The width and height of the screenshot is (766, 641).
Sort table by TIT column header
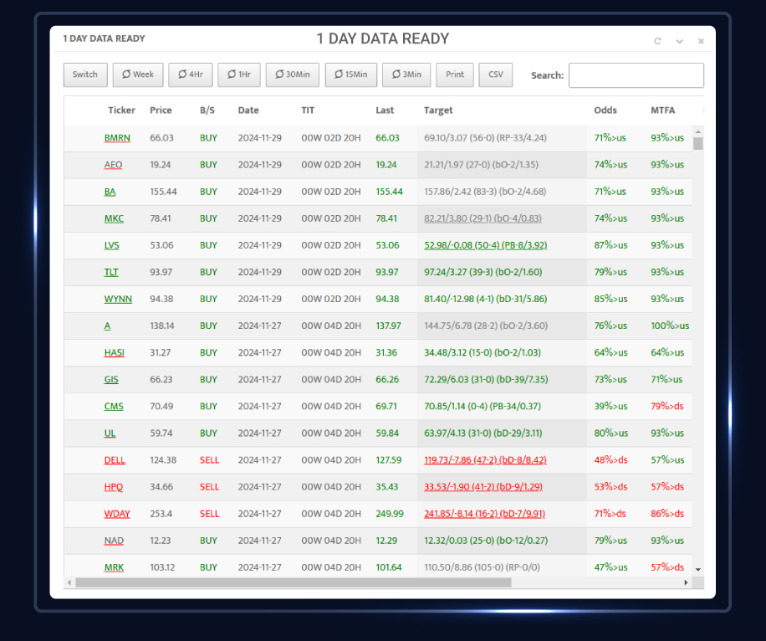coord(308,110)
